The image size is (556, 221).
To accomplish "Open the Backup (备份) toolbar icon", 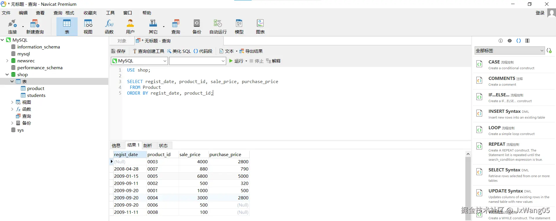I will coord(197,26).
